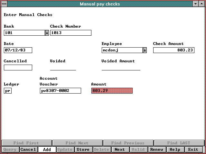
Task: Open the window system menu icon
Action: pyautogui.click(x=4, y=4)
